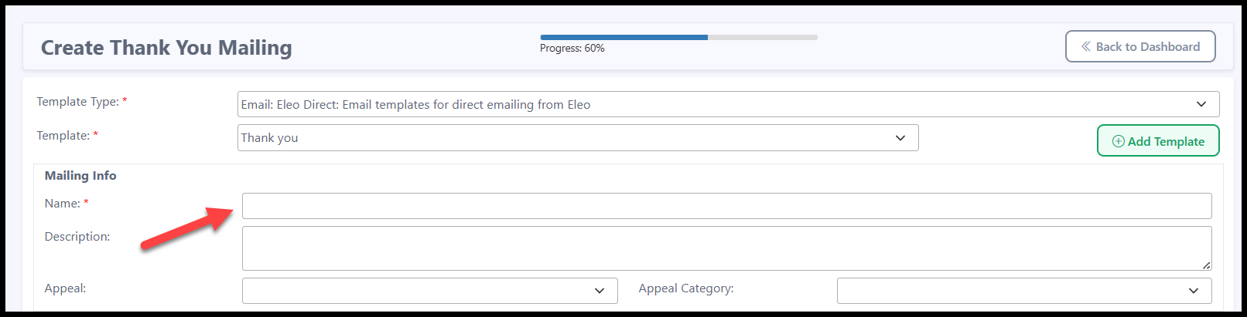Expand the Template dropdown showing Thank you
Viewport: 1247px width, 317px height.
(x=577, y=138)
